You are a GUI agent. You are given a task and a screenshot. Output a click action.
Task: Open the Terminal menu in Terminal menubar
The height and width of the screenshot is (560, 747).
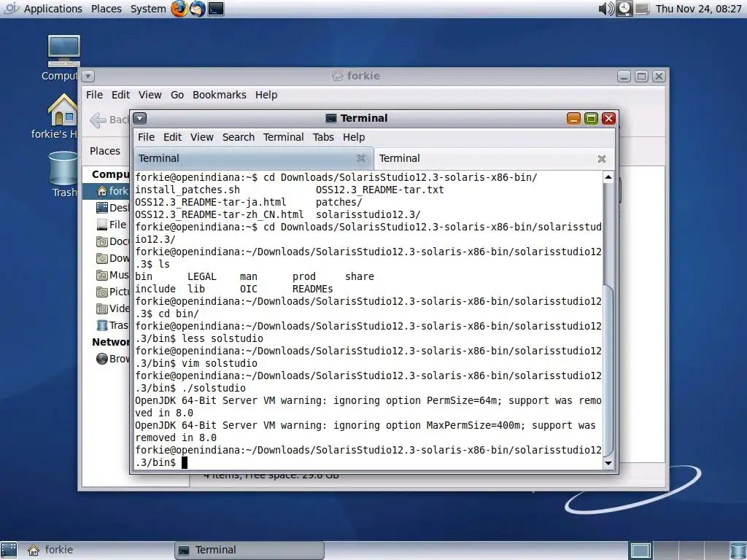point(284,137)
